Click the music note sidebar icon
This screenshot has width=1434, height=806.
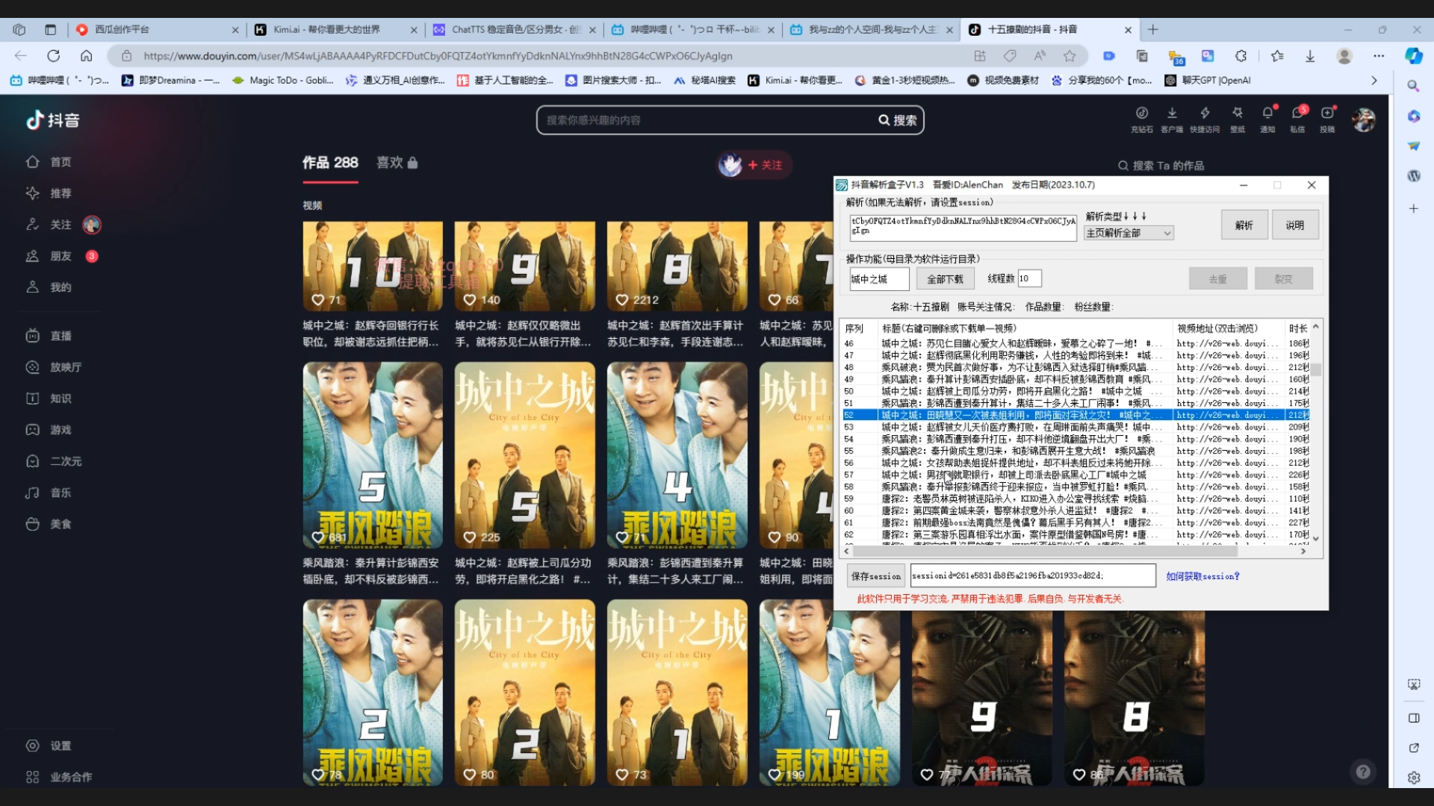(33, 493)
